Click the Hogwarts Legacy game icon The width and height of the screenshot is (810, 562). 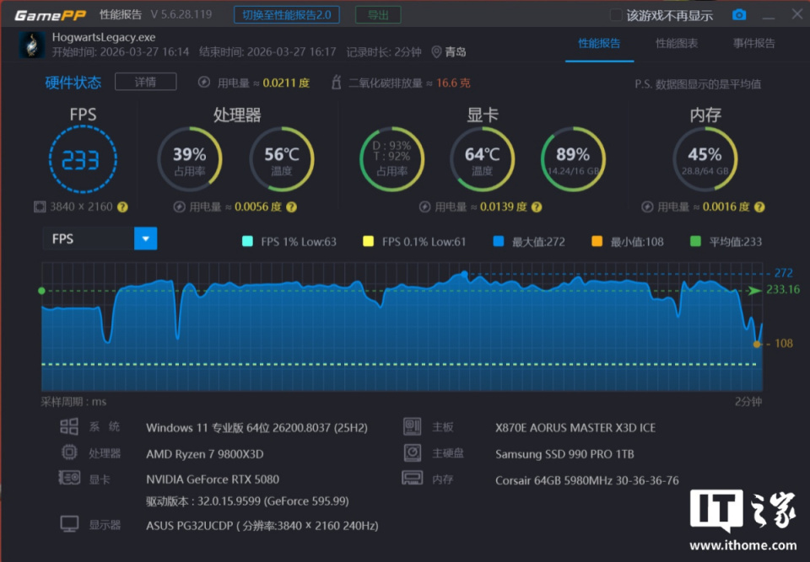coord(31,45)
